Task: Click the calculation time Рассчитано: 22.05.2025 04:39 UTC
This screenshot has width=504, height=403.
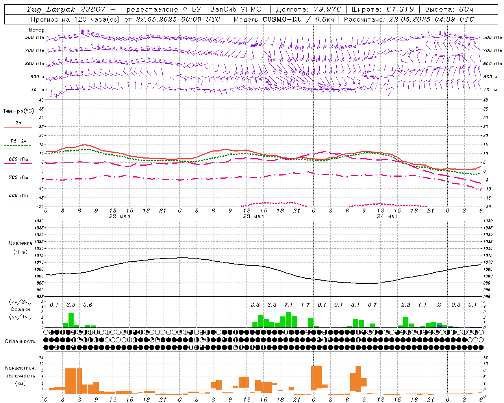Action: (x=409, y=19)
